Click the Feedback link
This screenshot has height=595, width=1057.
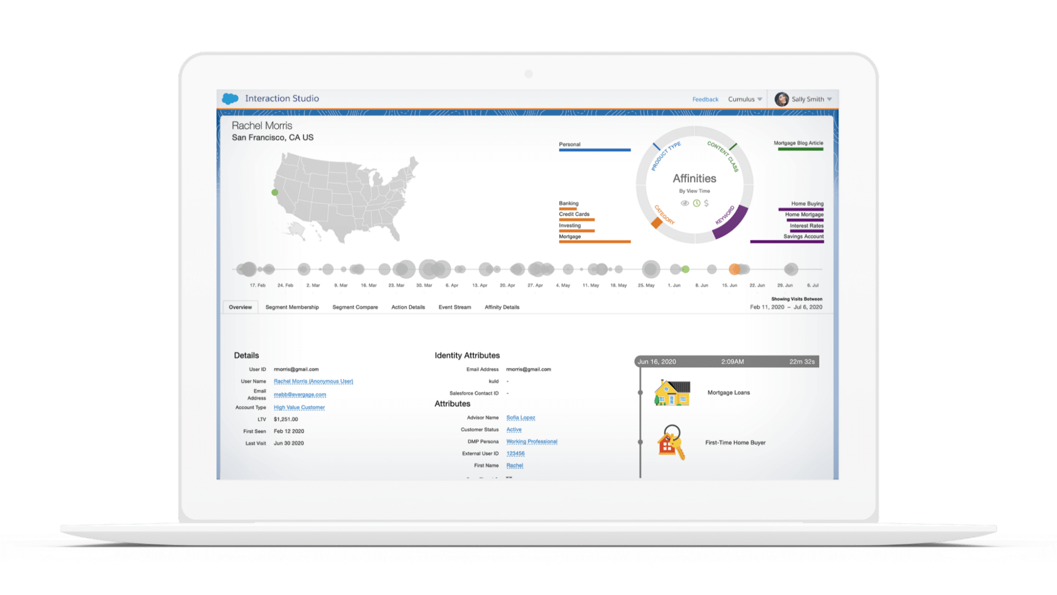(705, 99)
